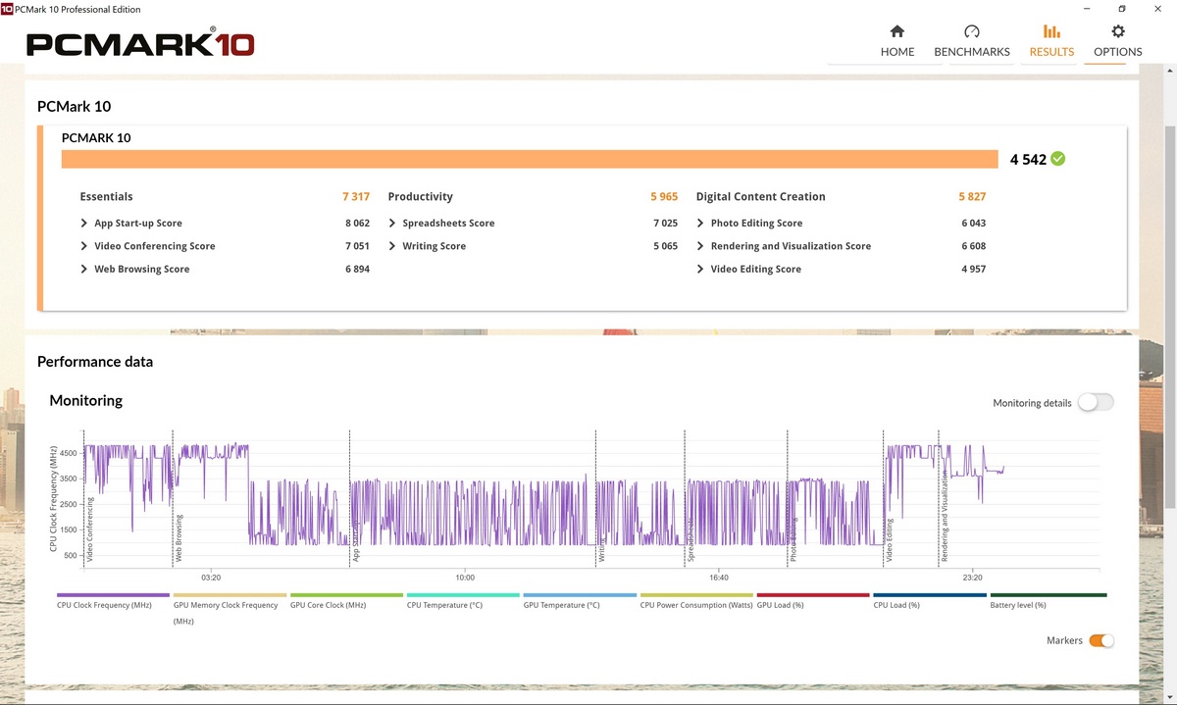
Task: Click the green valid score checkmark
Action: pos(1057,159)
